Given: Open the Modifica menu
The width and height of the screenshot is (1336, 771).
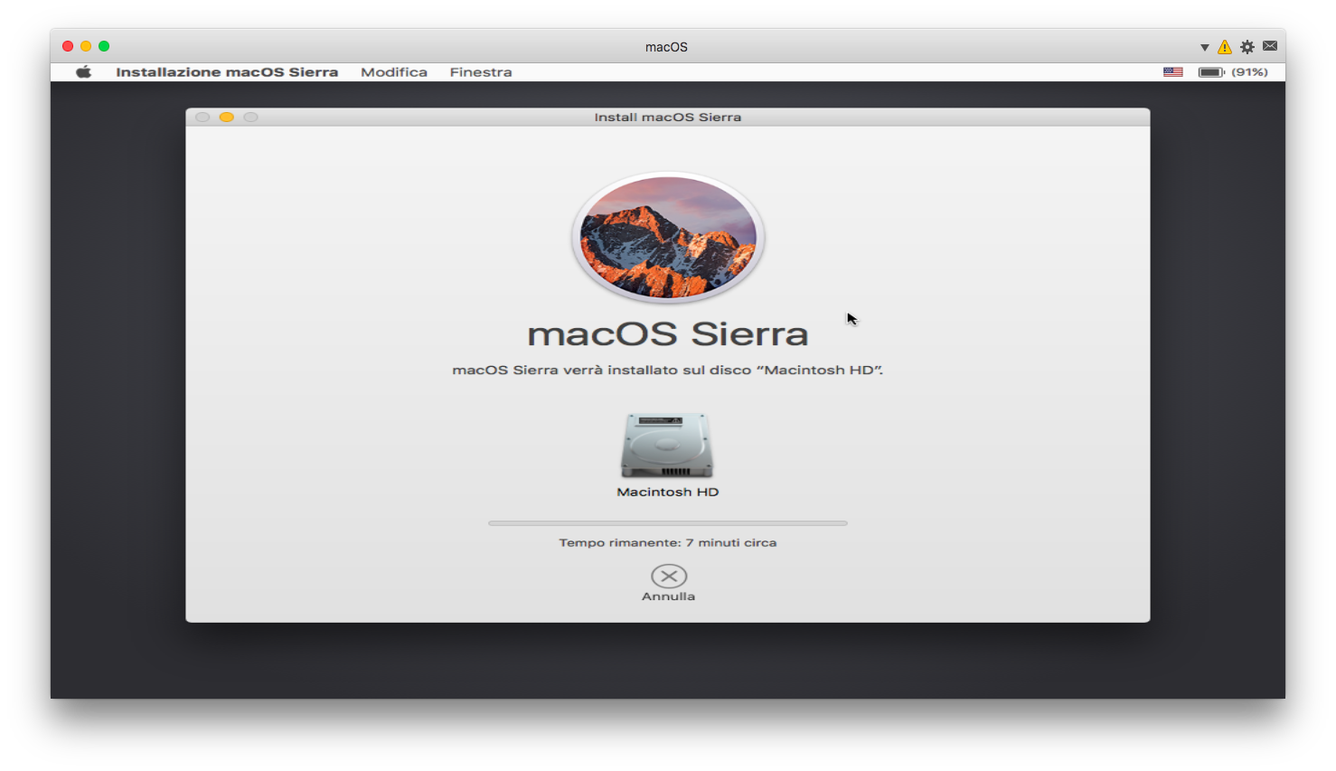Looking at the screenshot, I should 394,72.
